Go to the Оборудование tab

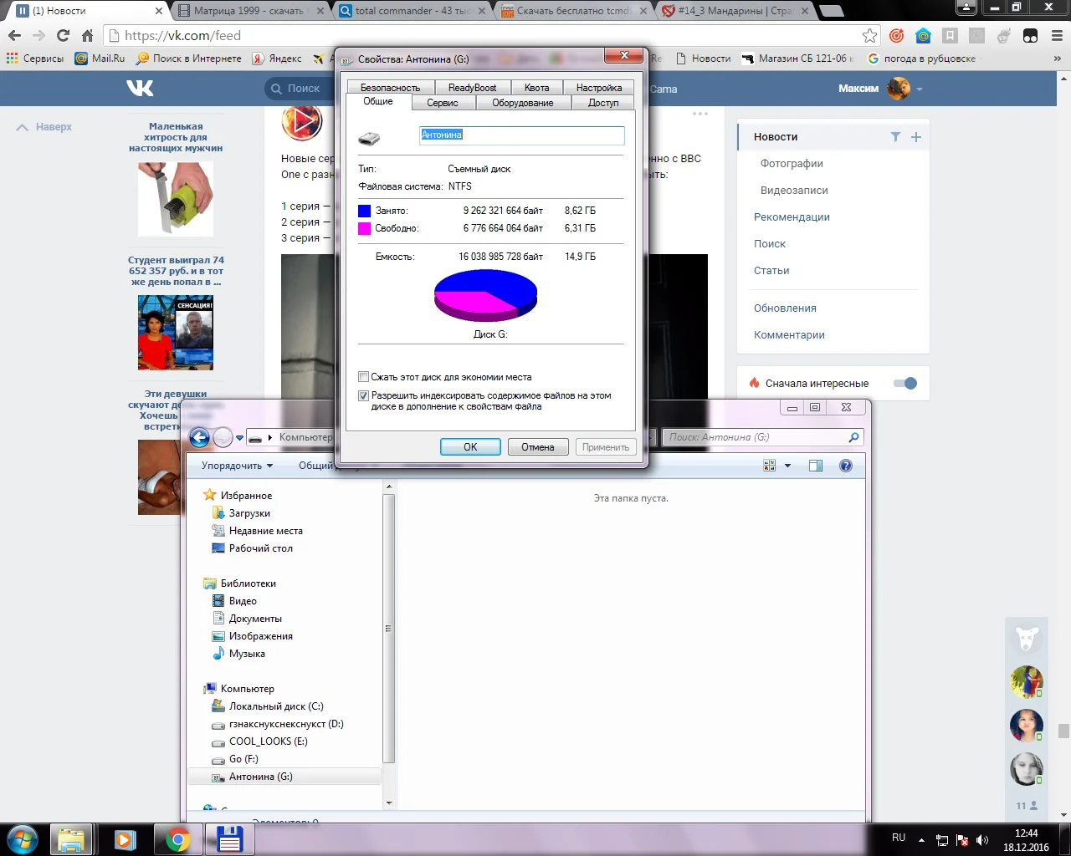coord(523,103)
